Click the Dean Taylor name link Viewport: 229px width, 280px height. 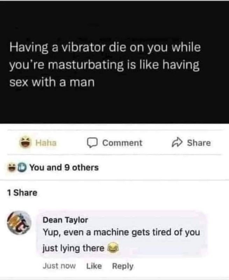click(x=65, y=220)
